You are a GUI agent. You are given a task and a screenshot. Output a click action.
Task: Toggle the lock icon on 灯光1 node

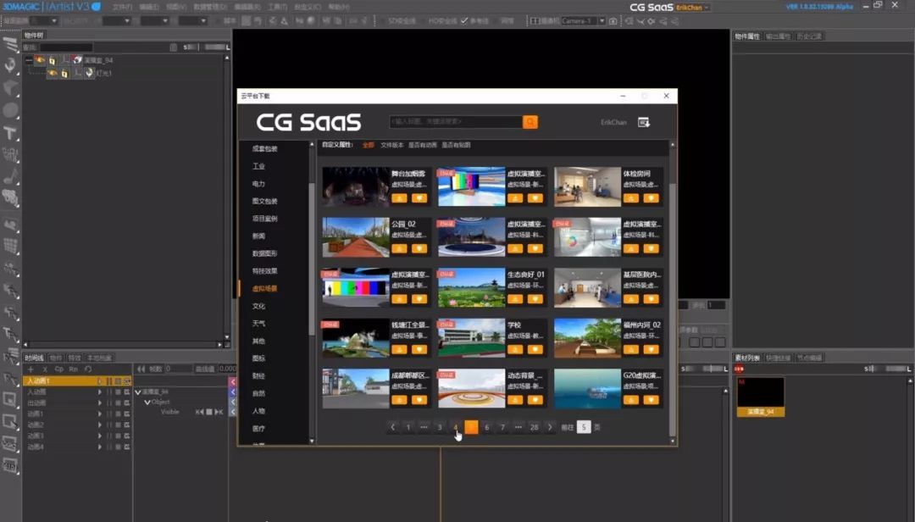[64, 74]
